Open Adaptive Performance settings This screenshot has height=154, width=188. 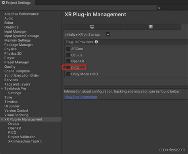click(x=21, y=14)
